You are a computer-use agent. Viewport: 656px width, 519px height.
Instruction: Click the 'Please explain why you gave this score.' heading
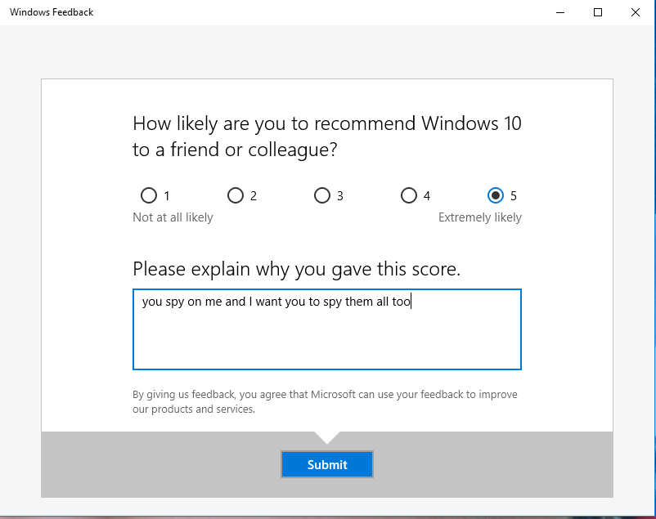297,269
